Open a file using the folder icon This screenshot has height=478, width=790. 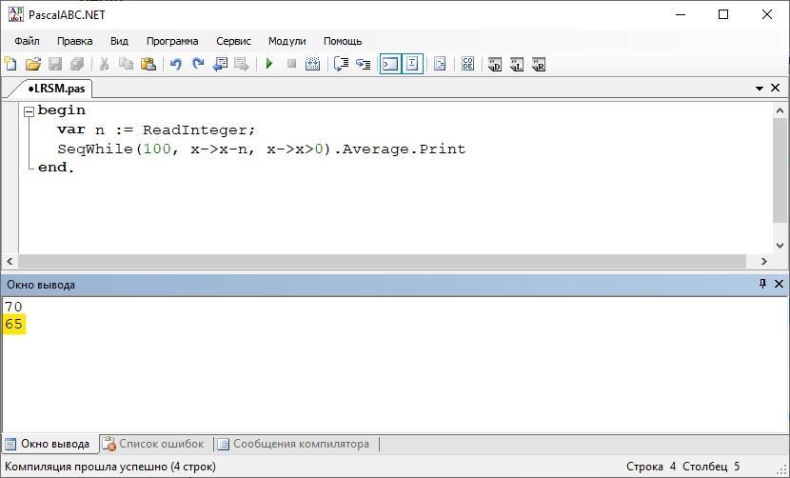32,64
